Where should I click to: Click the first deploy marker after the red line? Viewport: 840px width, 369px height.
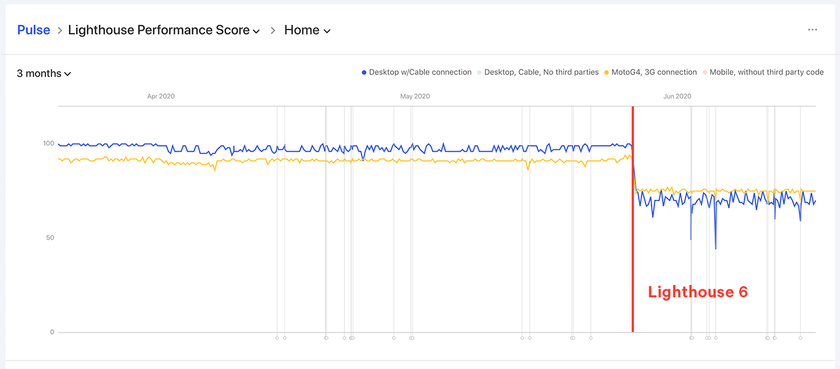(692, 338)
